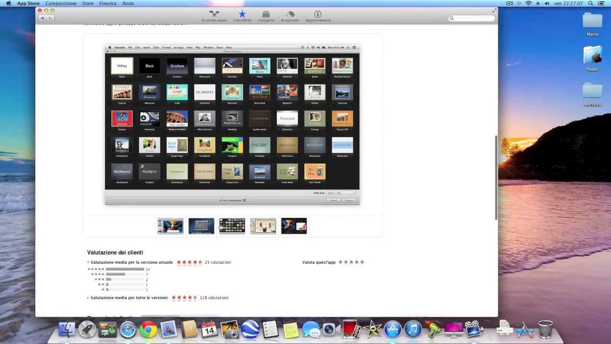The image size is (611, 344).
Task: Open Calendar icon showing 14
Action: tap(210, 330)
